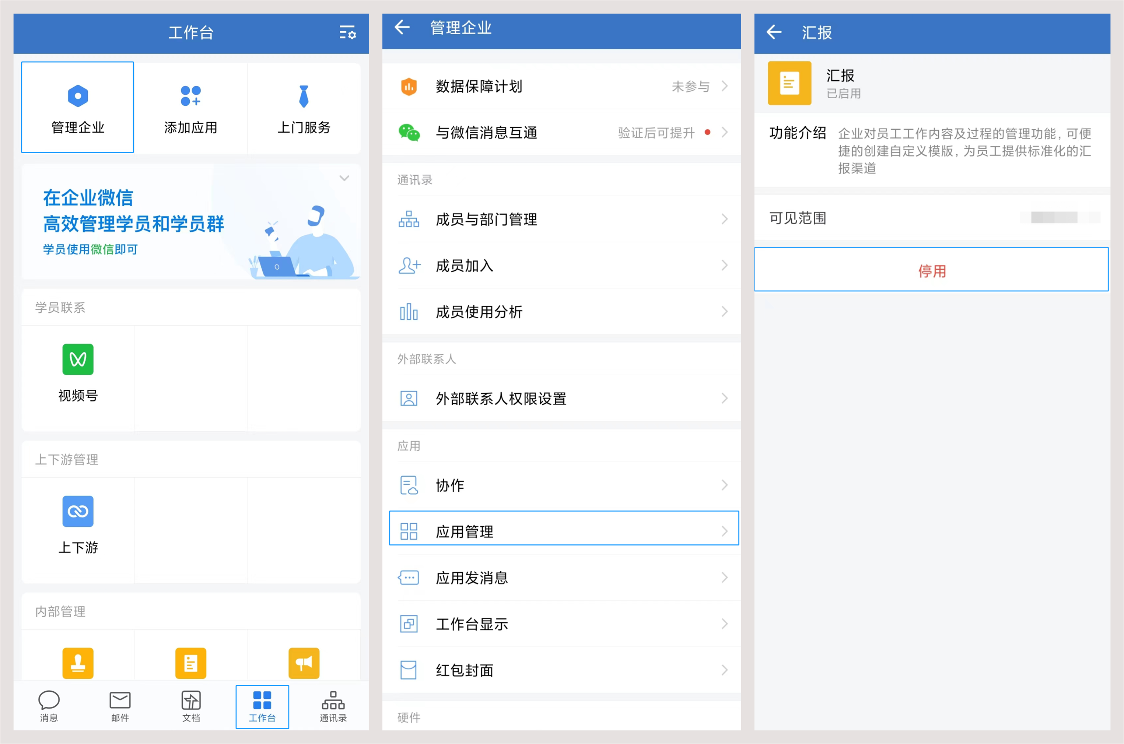
Task: Click the yellow 汇报 app icon
Action: [789, 83]
